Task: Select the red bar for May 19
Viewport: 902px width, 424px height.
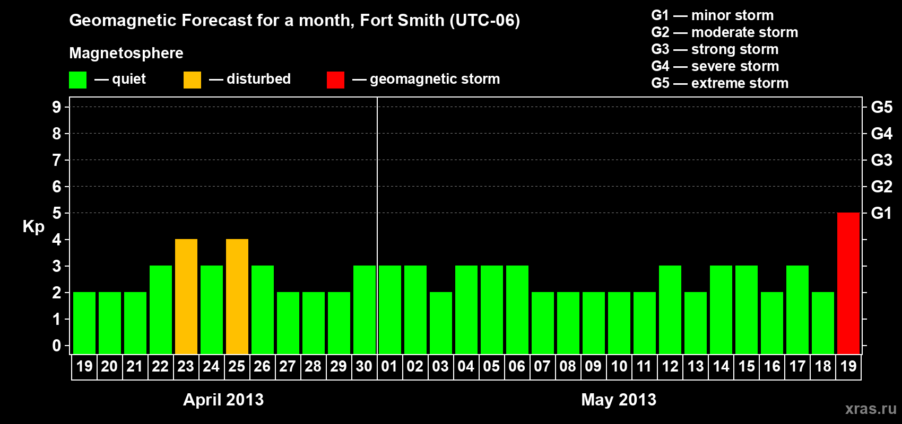Action: pos(848,283)
